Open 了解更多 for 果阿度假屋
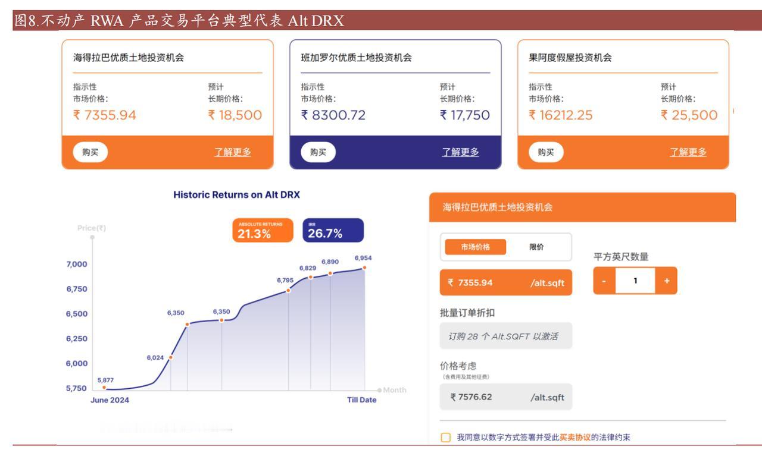The width and height of the screenshot is (762, 453). click(688, 152)
